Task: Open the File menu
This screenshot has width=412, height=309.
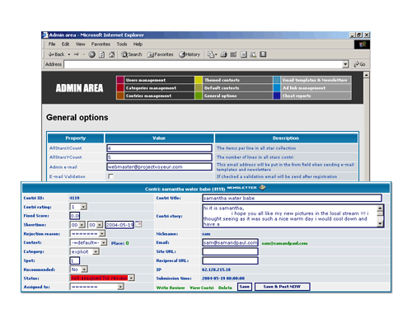Action: [x=52, y=44]
